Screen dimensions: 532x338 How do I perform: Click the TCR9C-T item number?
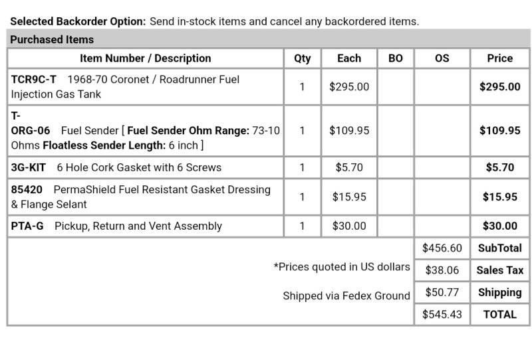pyautogui.click(x=34, y=80)
